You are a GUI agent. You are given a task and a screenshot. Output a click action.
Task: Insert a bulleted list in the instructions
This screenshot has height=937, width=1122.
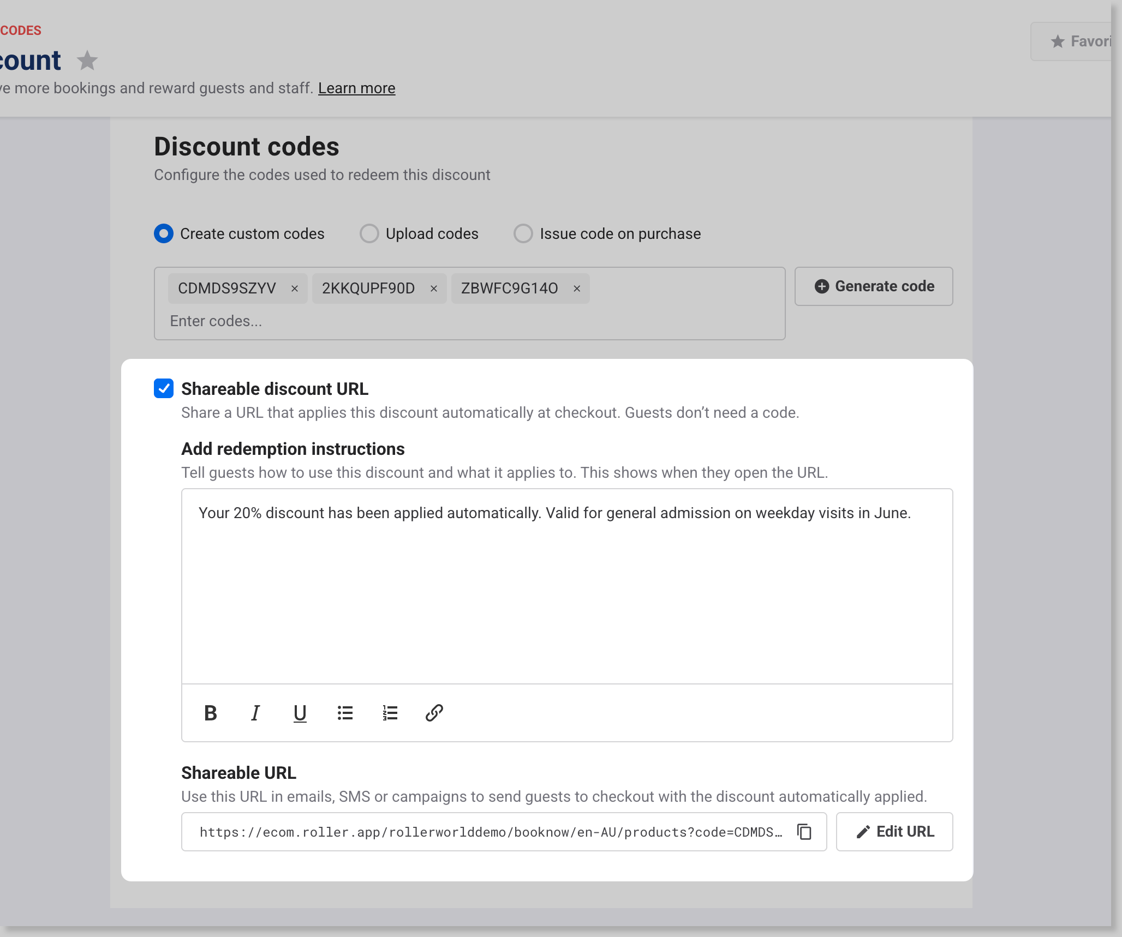(345, 713)
